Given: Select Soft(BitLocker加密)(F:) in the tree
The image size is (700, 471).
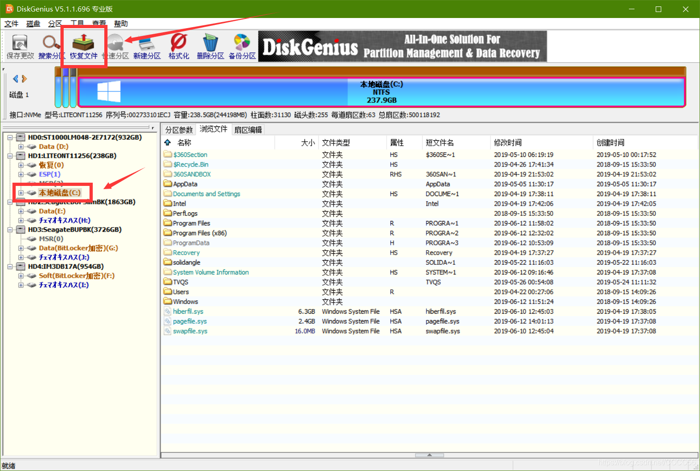Looking at the screenshot, I should [77, 275].
